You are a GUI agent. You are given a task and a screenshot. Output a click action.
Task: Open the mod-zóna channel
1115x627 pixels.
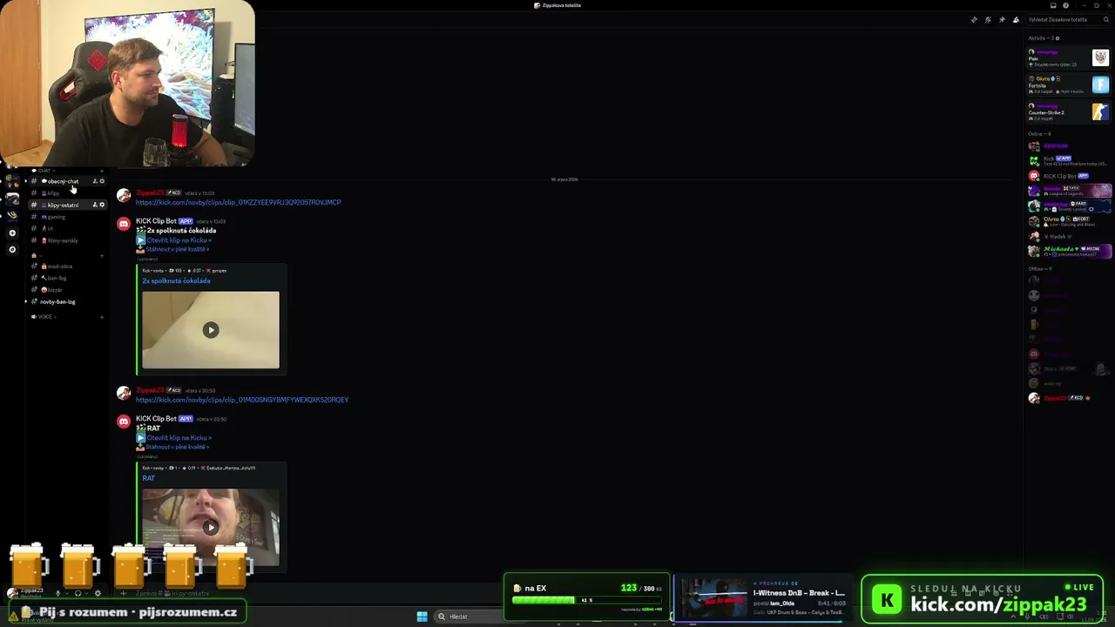click(66, 266)
